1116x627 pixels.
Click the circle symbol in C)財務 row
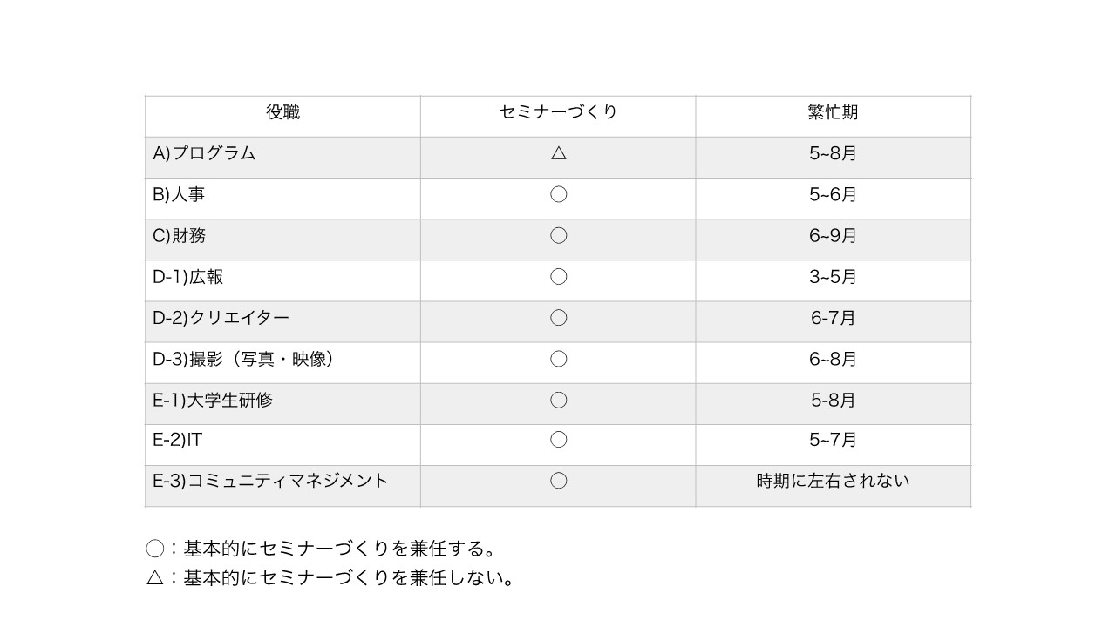coord(559,235)
